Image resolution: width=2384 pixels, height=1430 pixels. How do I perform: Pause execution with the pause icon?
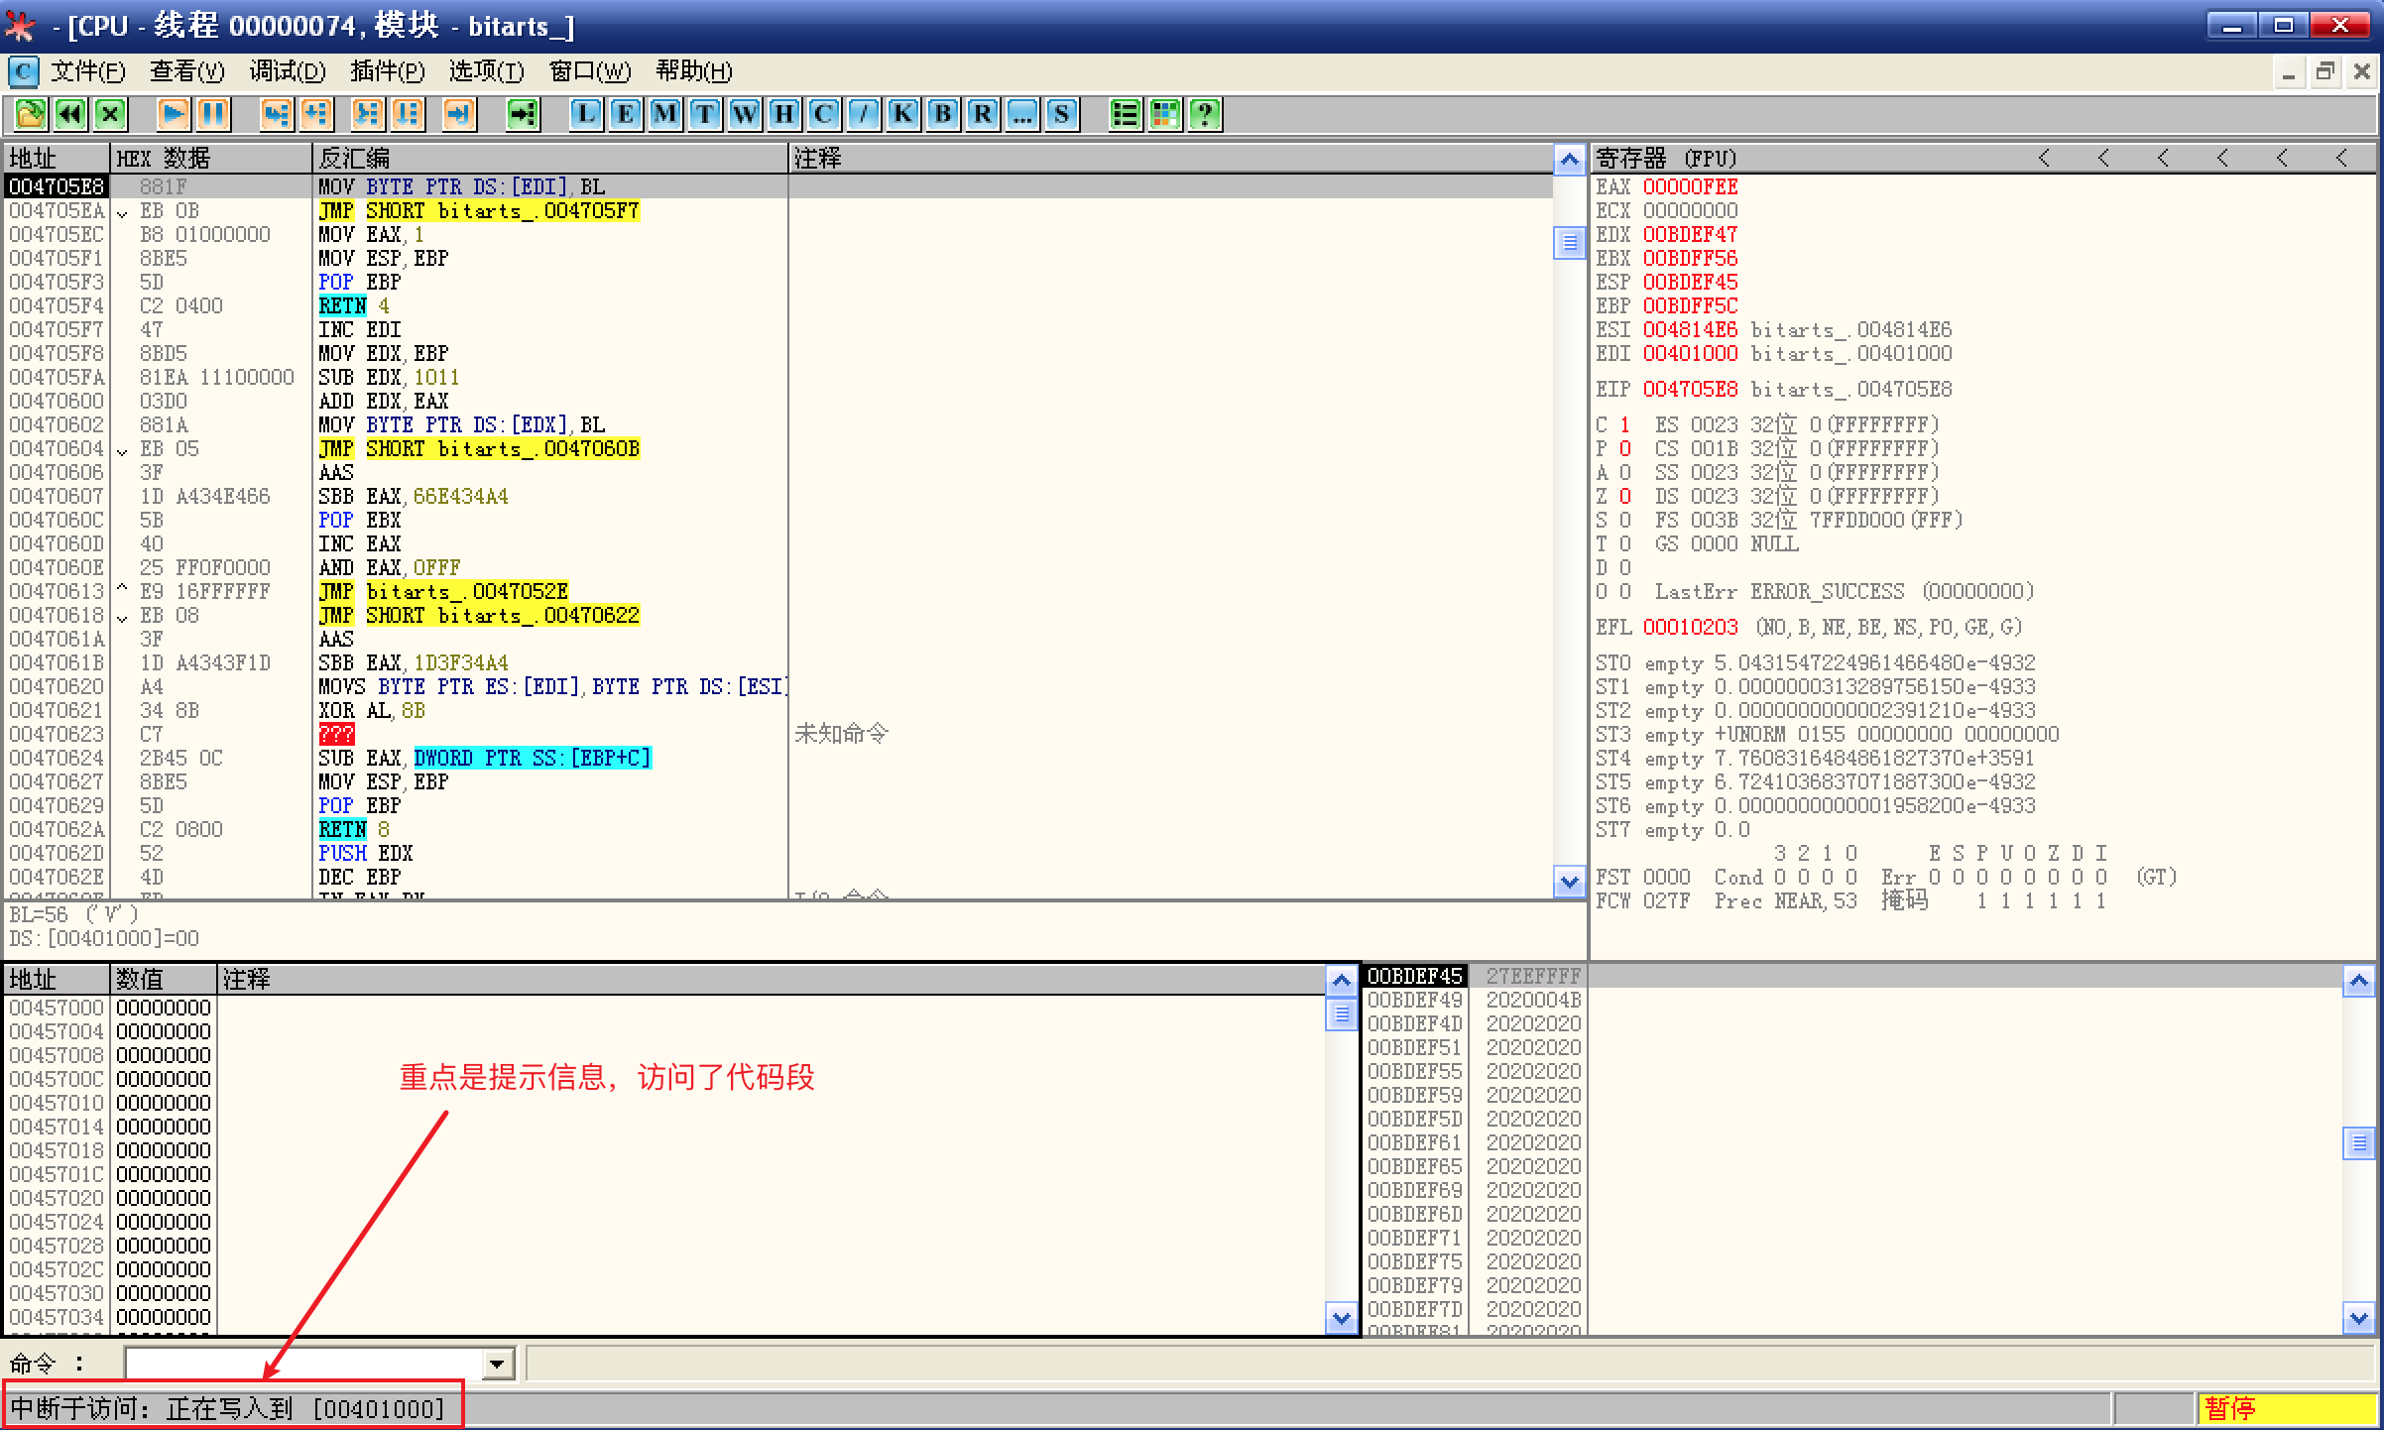point(213,114)
